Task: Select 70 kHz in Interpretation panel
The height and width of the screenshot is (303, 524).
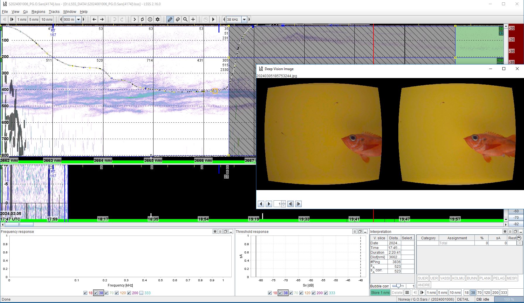Action: click(479, 292)
